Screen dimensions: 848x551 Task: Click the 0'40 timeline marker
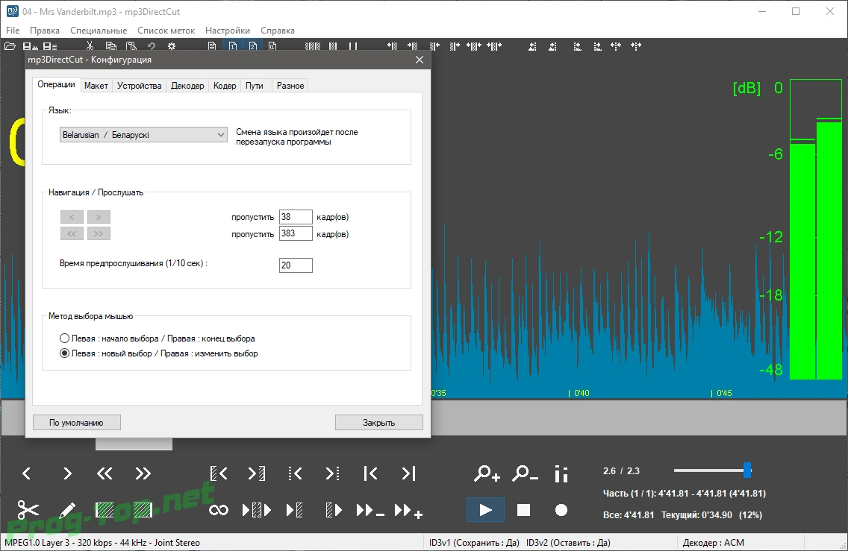coord(579,393)
